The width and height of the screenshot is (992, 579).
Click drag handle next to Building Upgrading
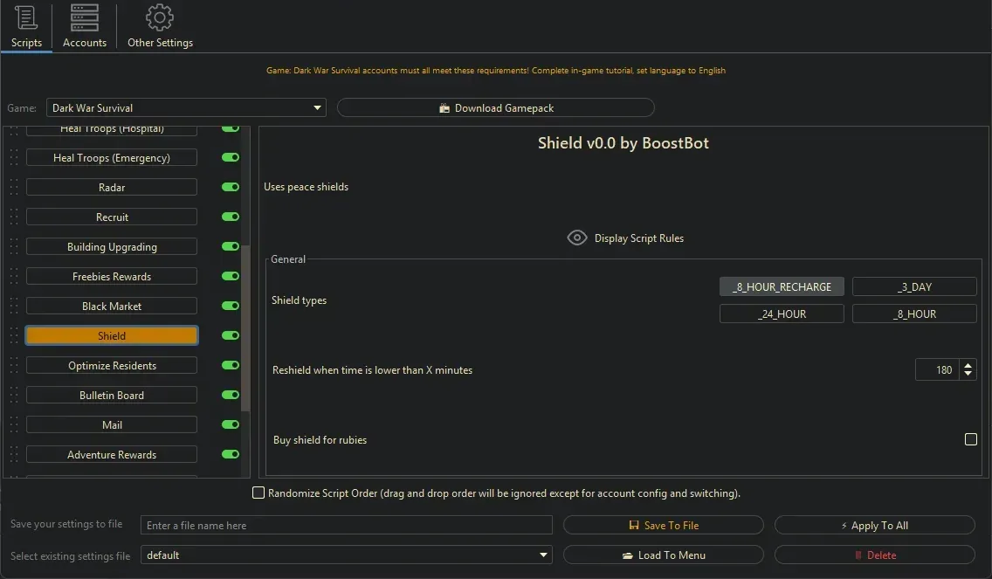14,247
